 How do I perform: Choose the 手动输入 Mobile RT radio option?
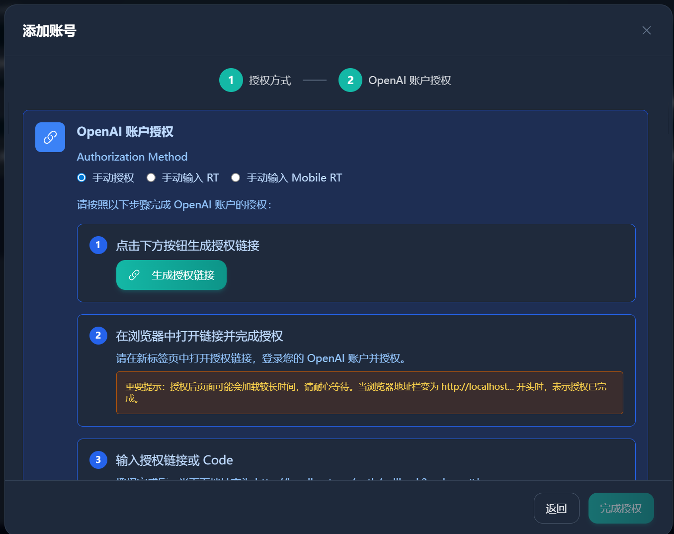[236, 178]
